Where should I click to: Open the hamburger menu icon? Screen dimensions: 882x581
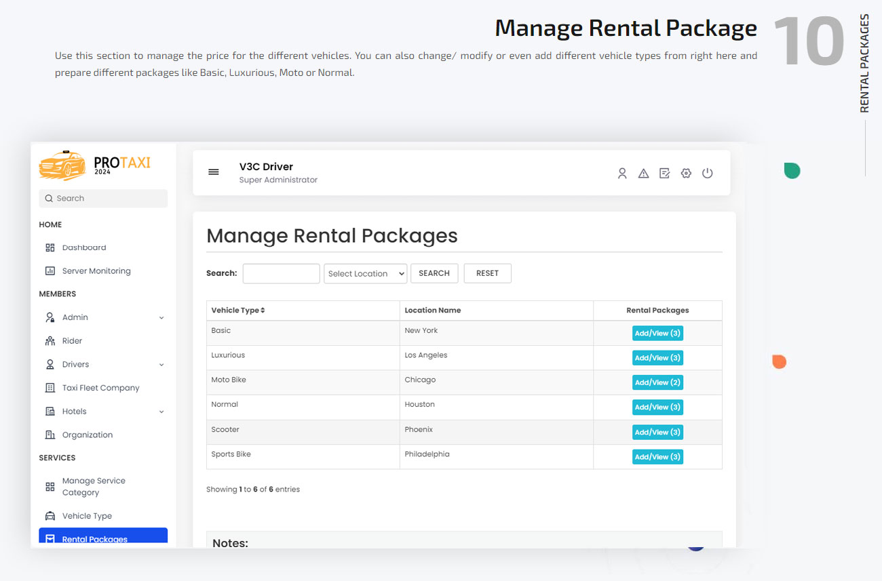[213, 172]
